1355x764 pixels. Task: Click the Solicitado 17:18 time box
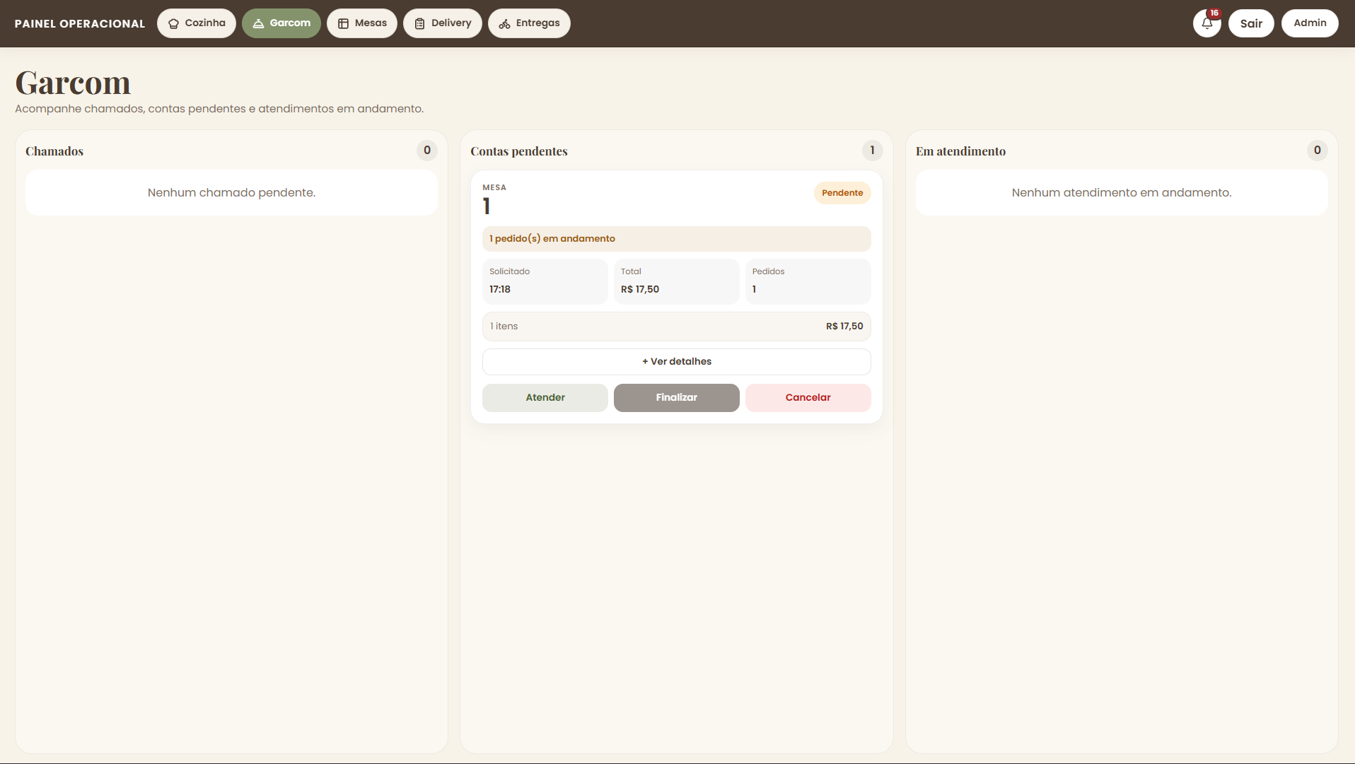[545, 281]
